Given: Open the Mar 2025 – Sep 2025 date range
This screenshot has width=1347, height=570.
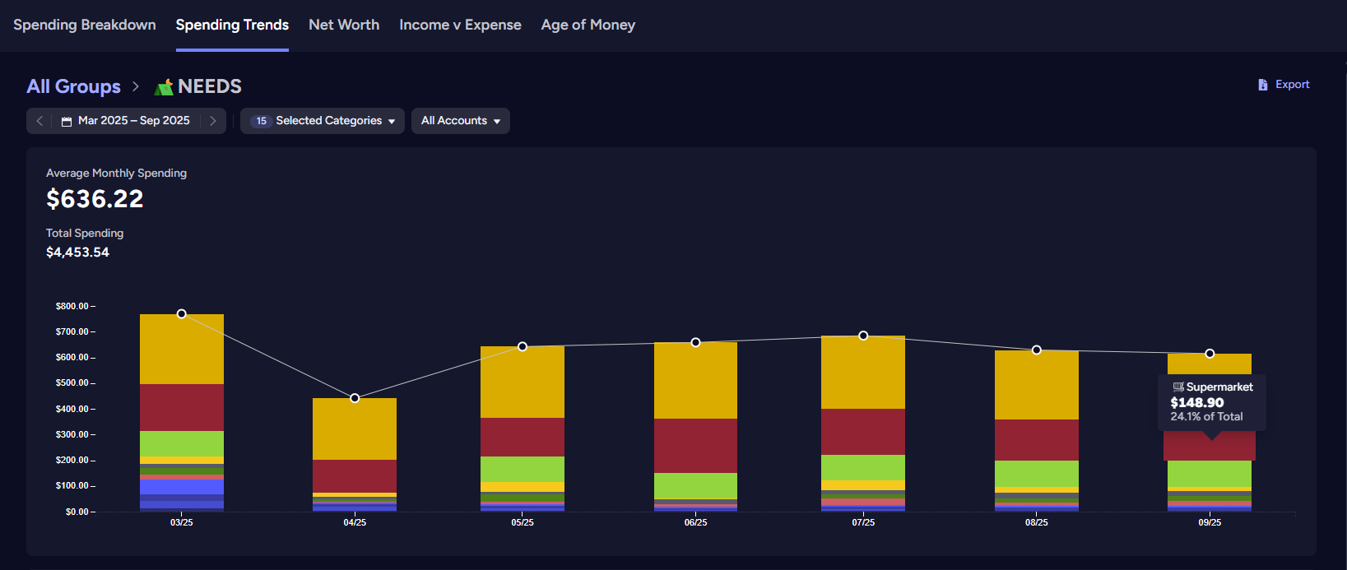Looking at the screenshot, I should point(133,121).
